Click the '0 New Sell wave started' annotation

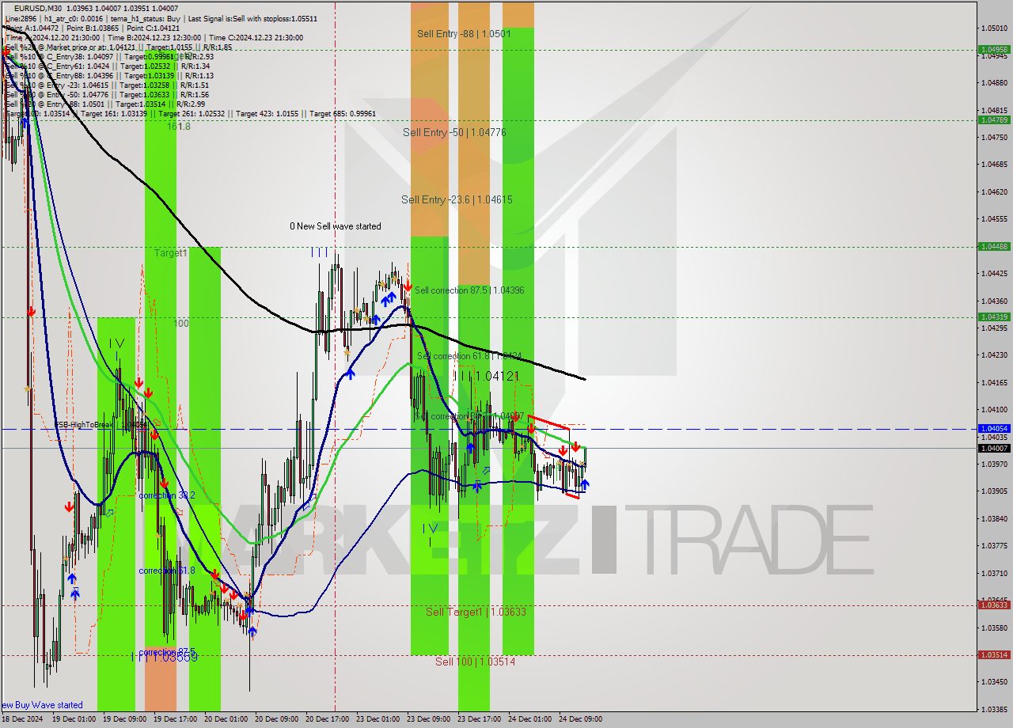[336, 226]
